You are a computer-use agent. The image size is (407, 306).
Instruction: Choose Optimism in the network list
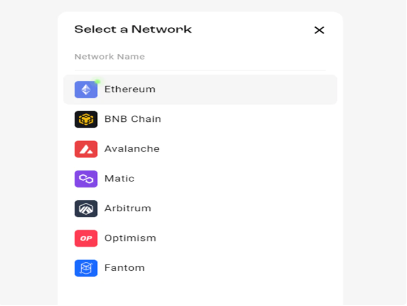(x=130, y=238)
